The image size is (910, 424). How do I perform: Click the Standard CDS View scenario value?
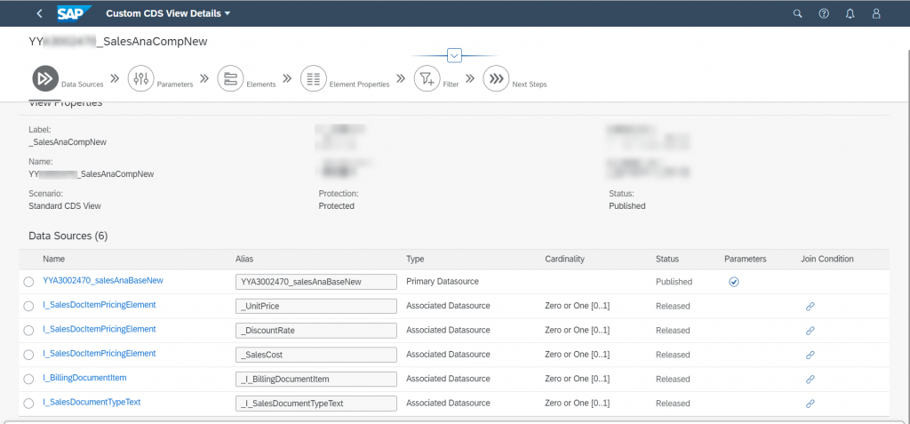[x=64, y=205]
